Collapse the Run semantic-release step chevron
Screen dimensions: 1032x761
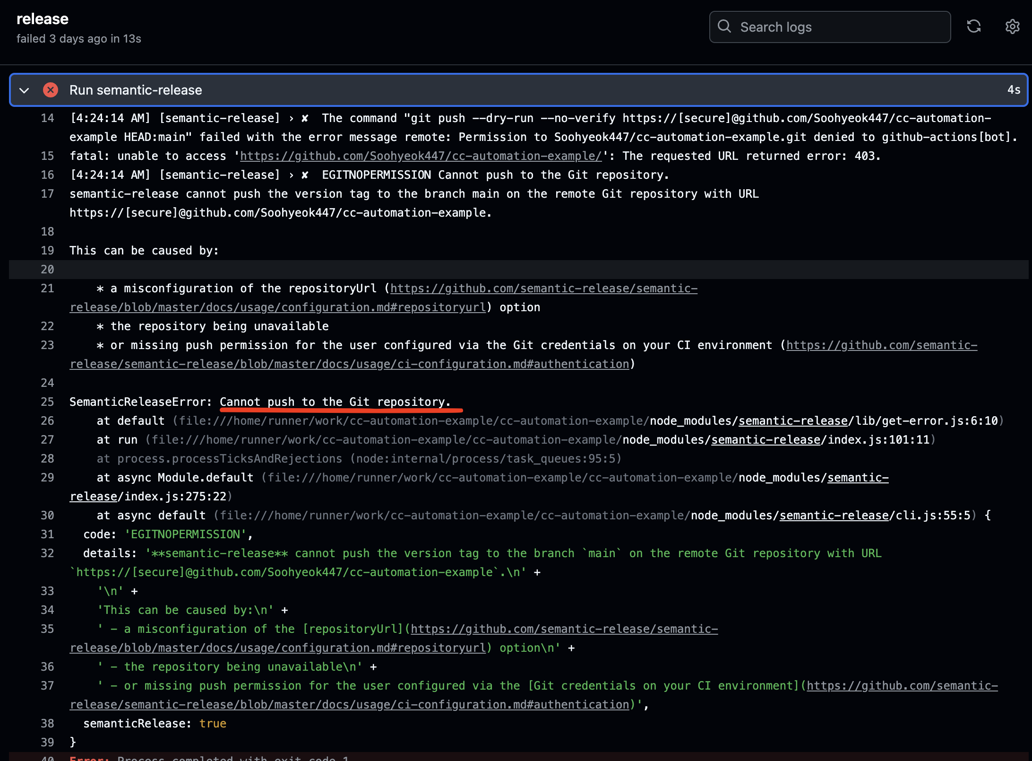click(x=24, y=90)
